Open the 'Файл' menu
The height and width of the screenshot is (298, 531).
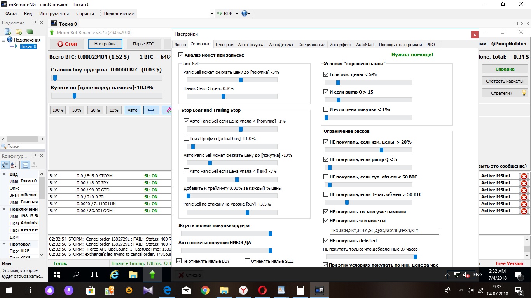pyautogui.click(x=11, y=14)
